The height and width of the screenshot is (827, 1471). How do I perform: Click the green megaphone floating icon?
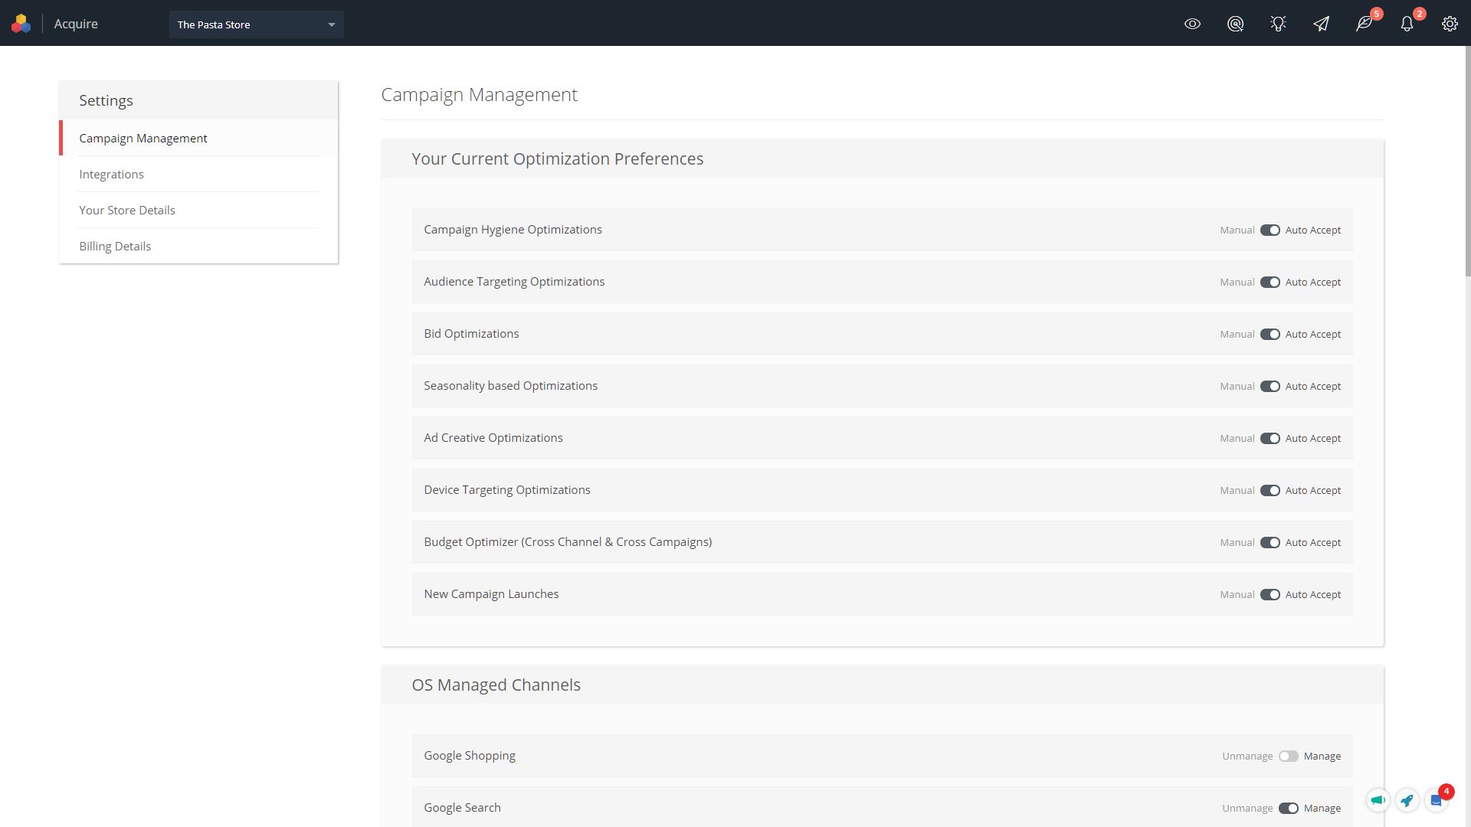click(1378, 801)
